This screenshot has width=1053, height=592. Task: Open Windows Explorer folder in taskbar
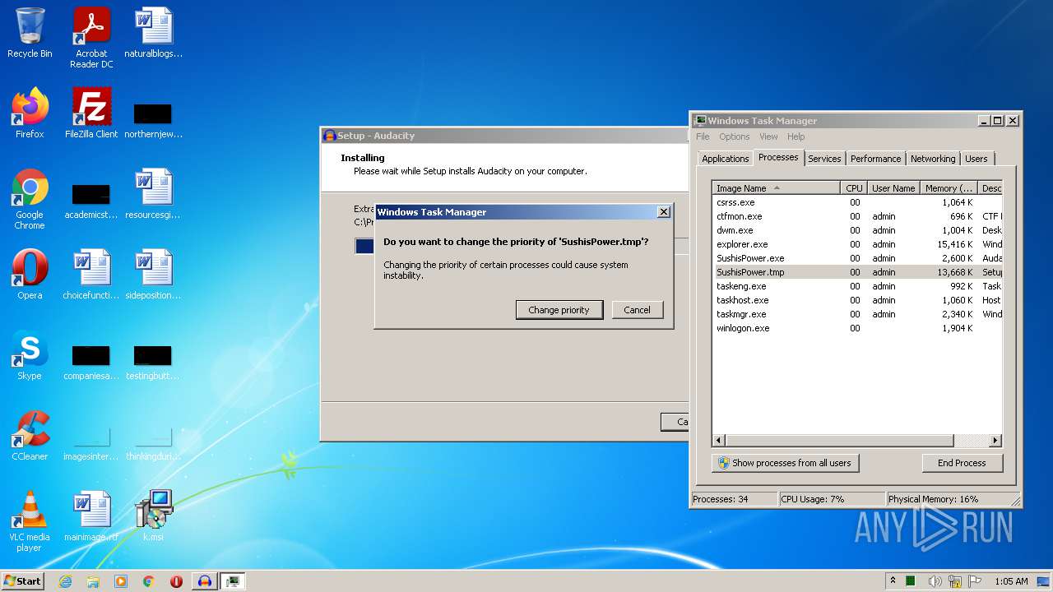(x=93, y=581)
